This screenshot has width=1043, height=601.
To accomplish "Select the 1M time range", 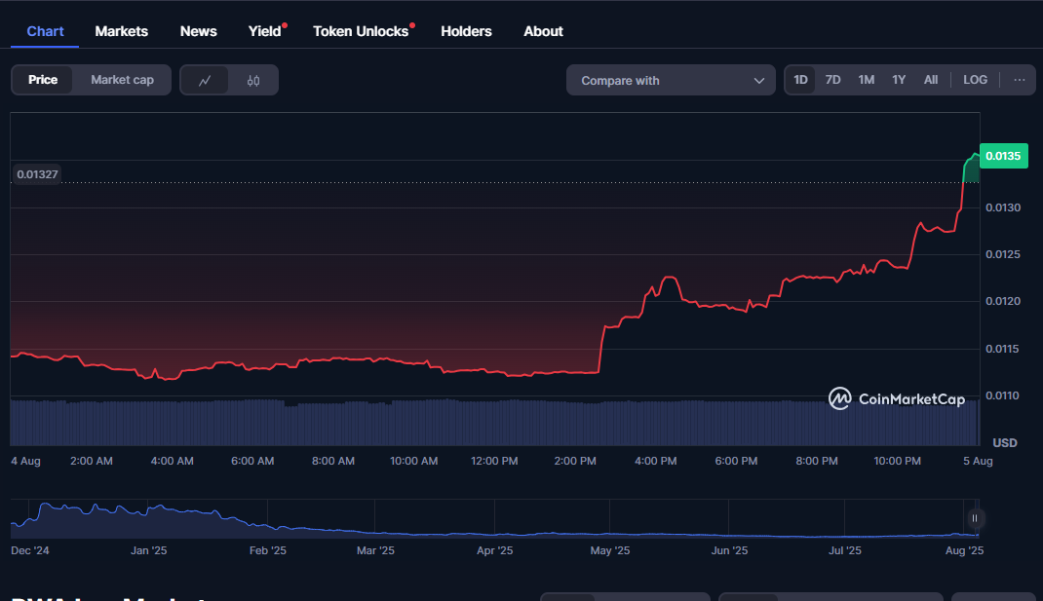I will 866,80.
